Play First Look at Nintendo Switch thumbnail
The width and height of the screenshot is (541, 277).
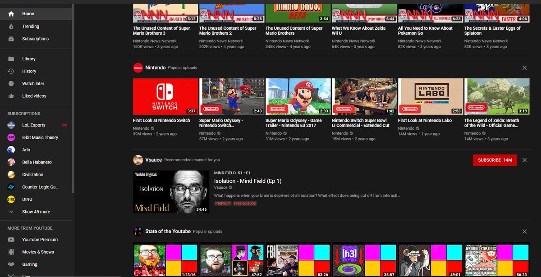point(165,96)
